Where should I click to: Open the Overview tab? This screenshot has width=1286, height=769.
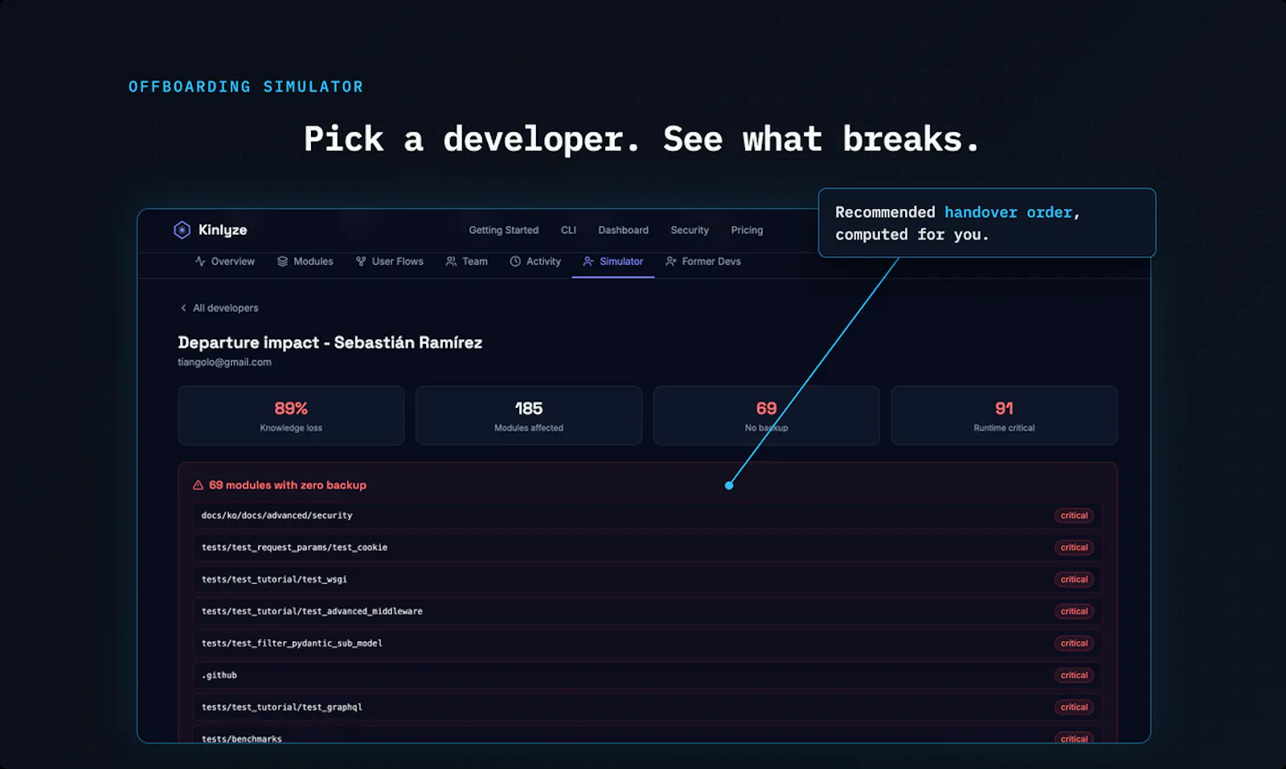[224, 261]
